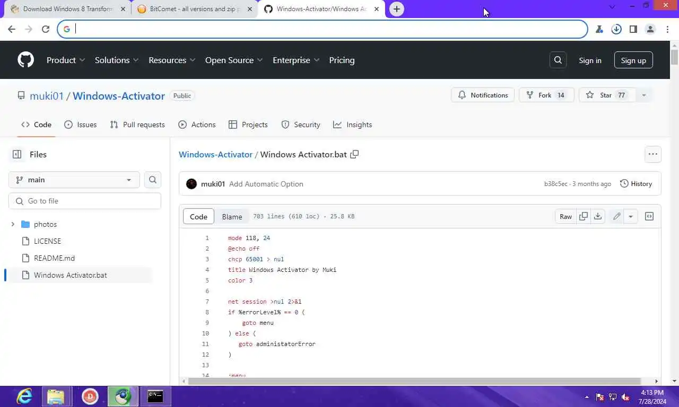The image size is (679, 407).
Task: Open Internet Explorer from the taskbar
Action: coord(24,396)
